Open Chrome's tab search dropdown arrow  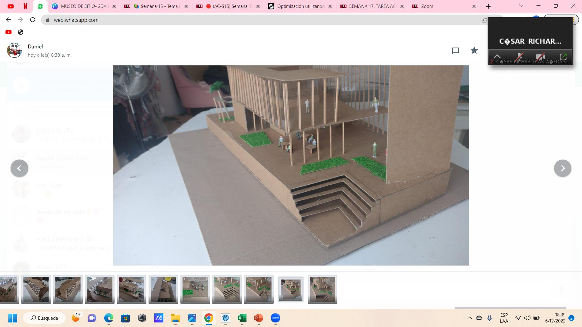521,6
